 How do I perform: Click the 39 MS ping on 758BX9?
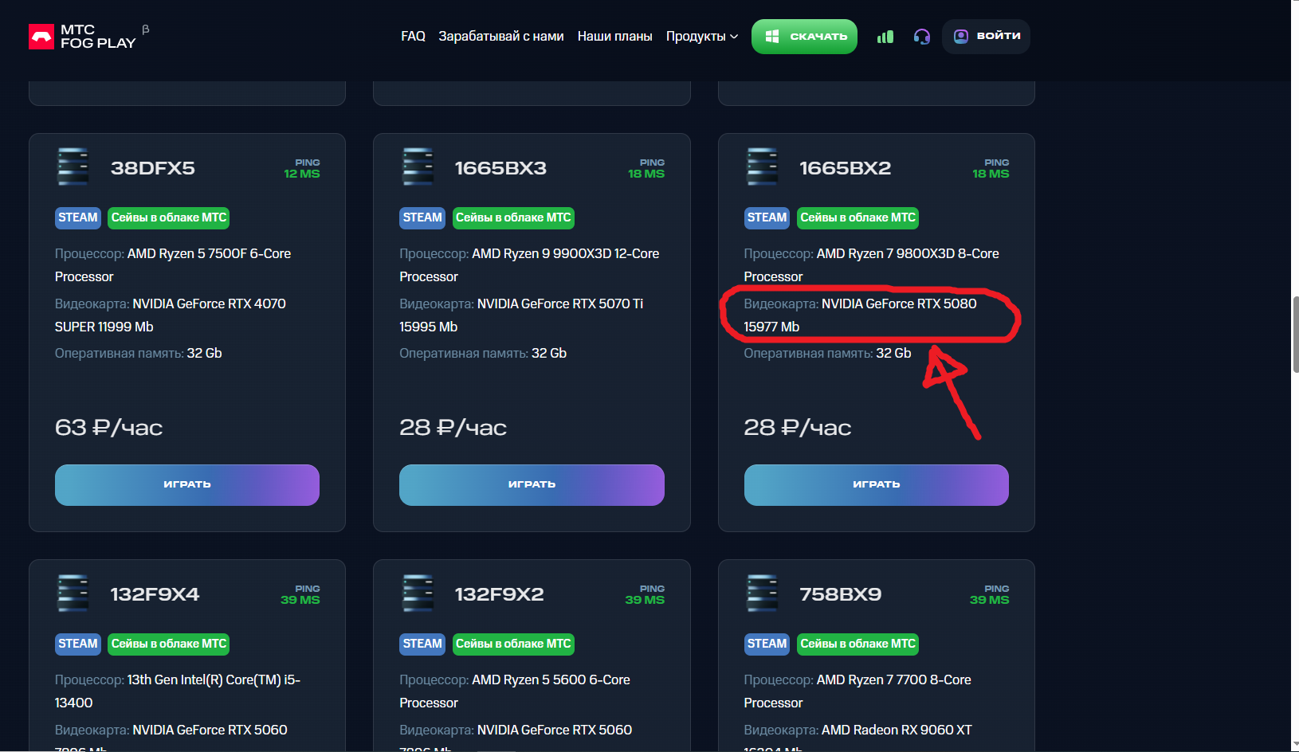tap(989, 600)
